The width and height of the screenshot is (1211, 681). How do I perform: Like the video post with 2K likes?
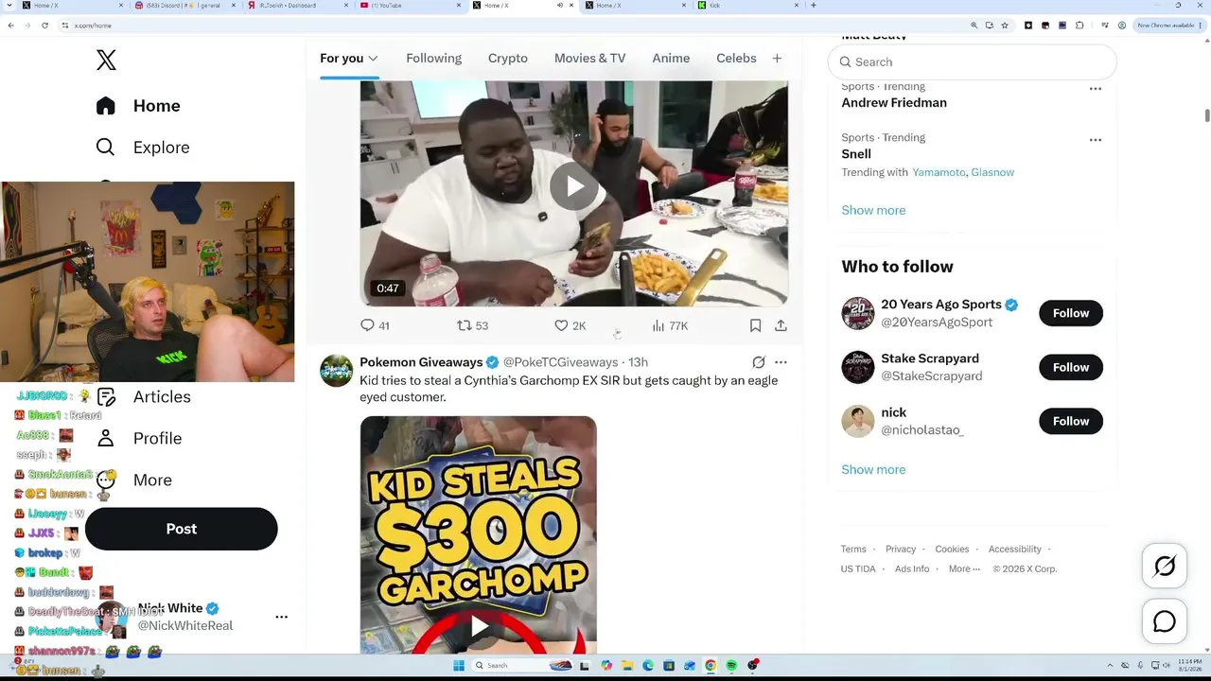coord(570,325)
